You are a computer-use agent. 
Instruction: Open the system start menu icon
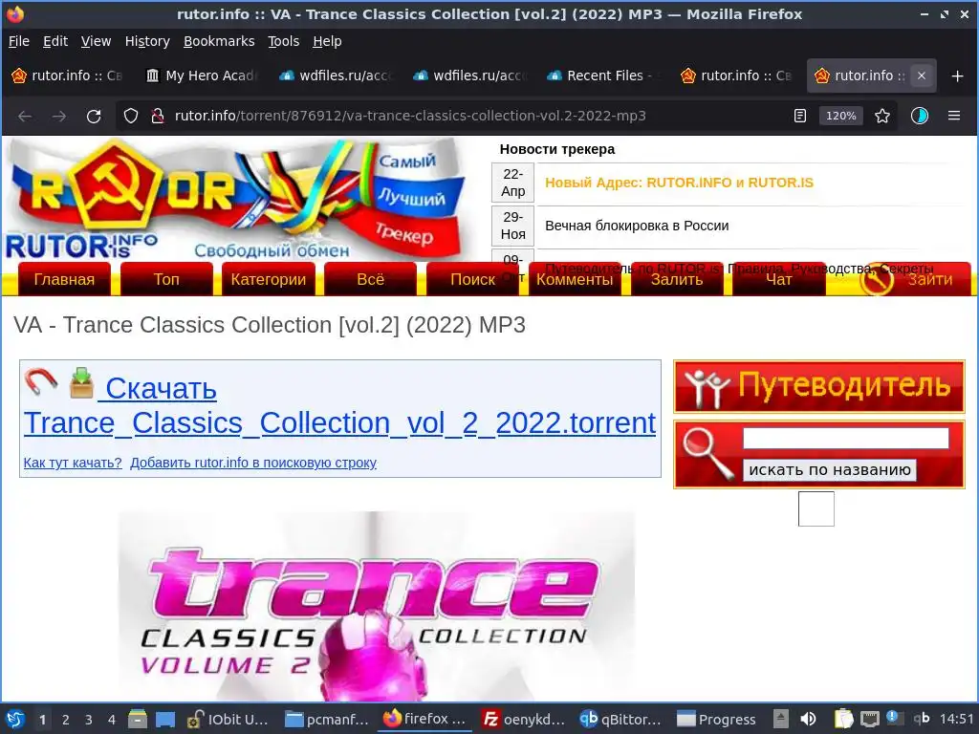coord(15,720)
